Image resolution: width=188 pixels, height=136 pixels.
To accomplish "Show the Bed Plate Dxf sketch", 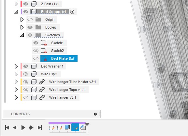I will [x=36, y=58].
